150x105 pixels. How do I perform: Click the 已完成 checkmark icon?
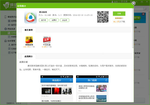[9, 49]
